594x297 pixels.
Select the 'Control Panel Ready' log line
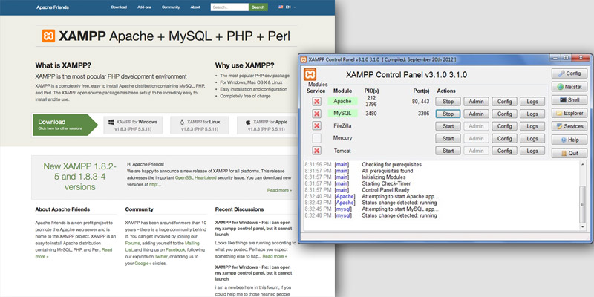click(x=385, y=190)
